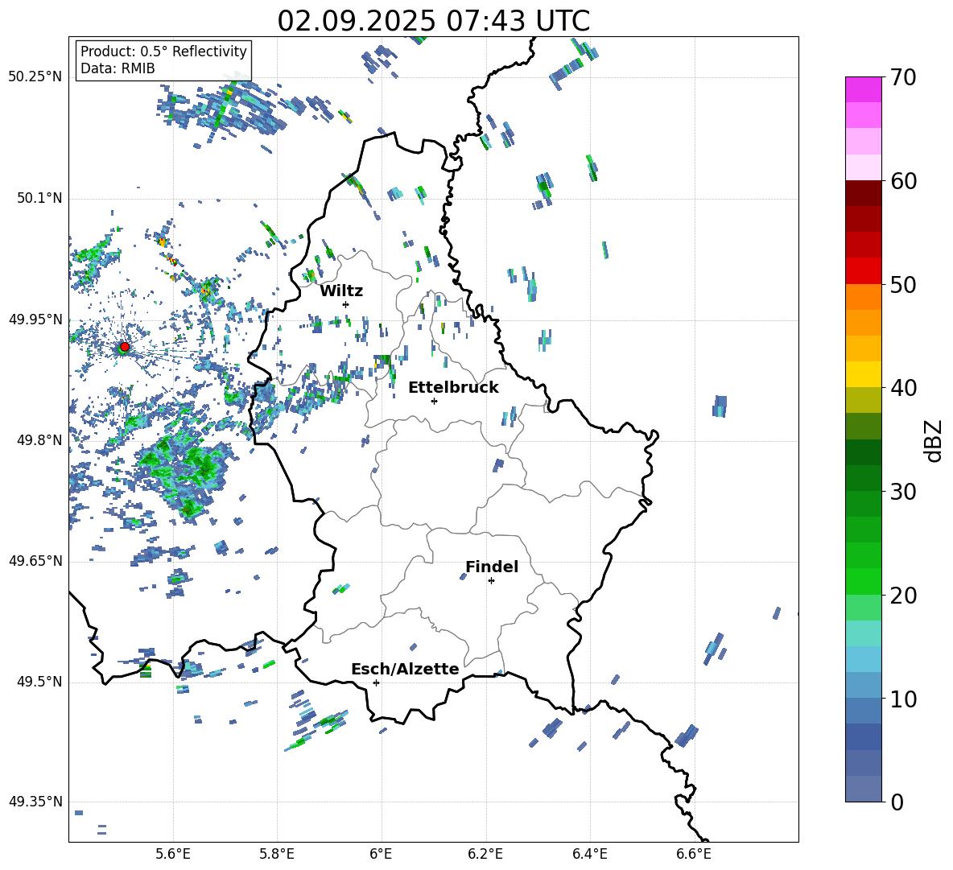Click the Findel location cross marker
This screenshot has height=870, width=953.
pyautogui.click(x=491, y=581)
